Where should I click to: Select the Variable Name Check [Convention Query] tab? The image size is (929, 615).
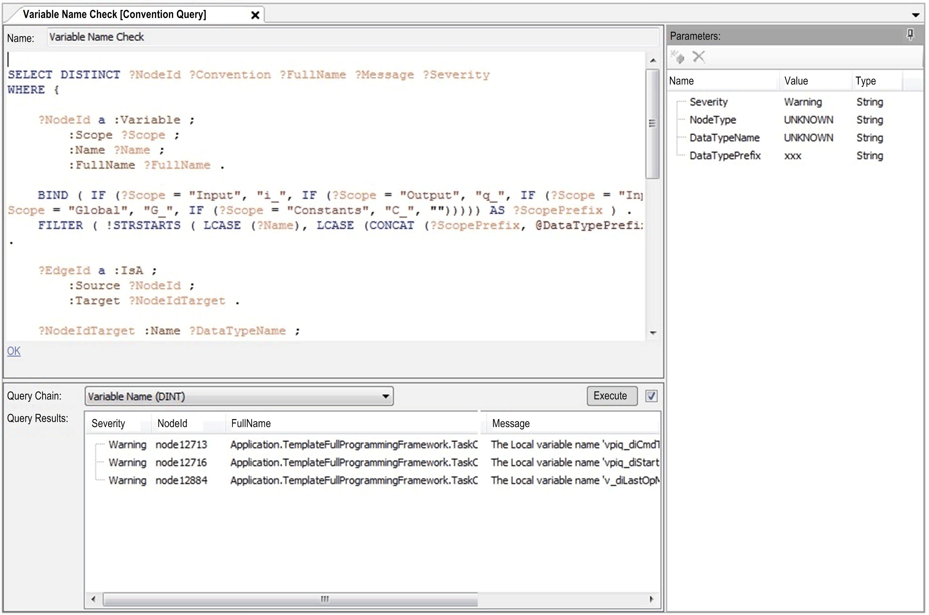pos(114,14)
